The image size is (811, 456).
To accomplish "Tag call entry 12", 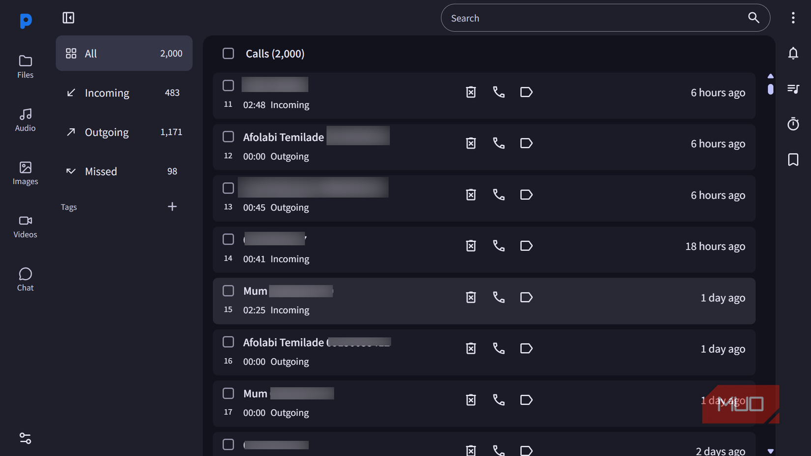I will coord(526,143).
